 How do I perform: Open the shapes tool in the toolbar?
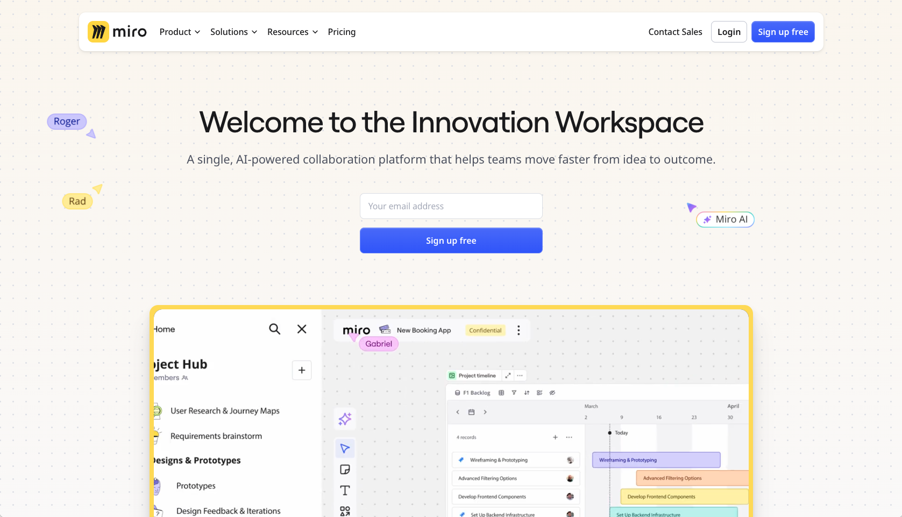pyautogui.click(x=345, y=511)
